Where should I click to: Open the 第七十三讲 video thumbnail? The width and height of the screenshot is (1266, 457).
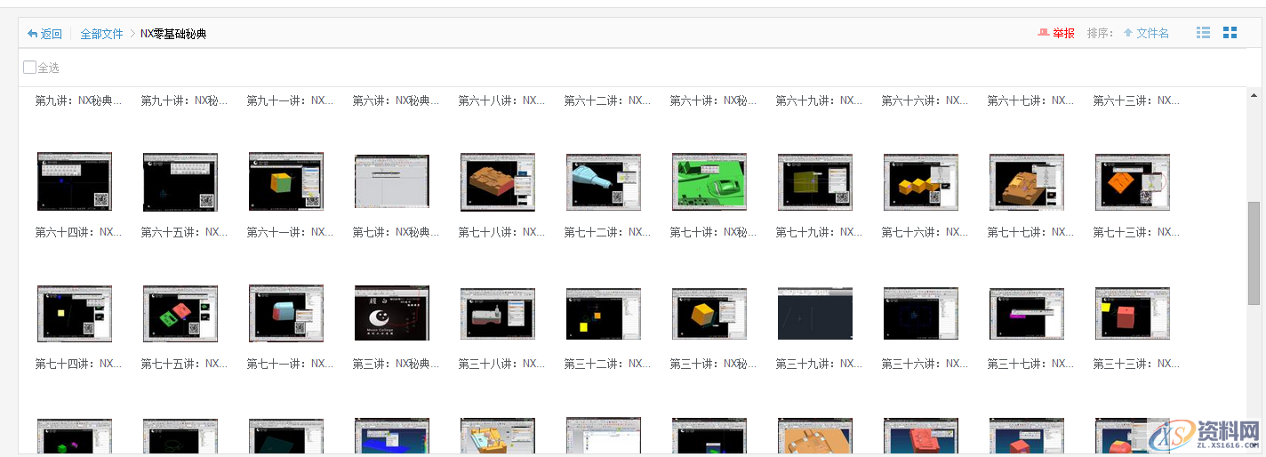click(x=1133, y=181)
